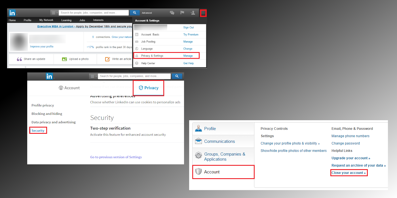Open the profile avatar menu in header
This screenshot has width=397, height=198.
[x=203, y=13]
